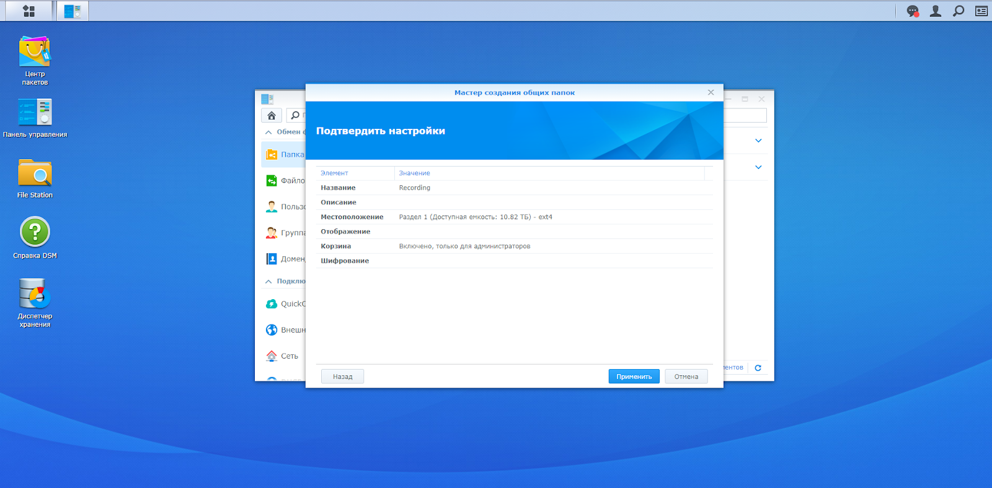Viewport: 992px width, 488px height.
Task: Close the shared folder wizard dialog
Action: click(x=711, y=92)
